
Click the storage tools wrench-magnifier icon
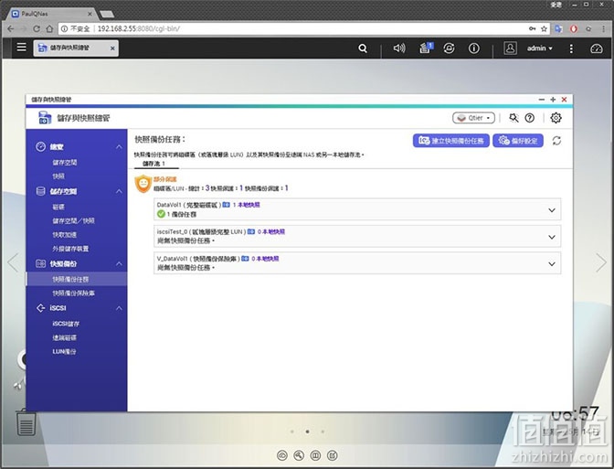click(x=513, y=118)
